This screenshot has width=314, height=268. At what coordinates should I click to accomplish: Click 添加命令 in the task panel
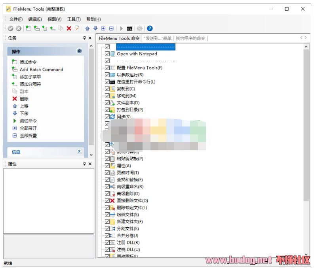tap(28, 62)
